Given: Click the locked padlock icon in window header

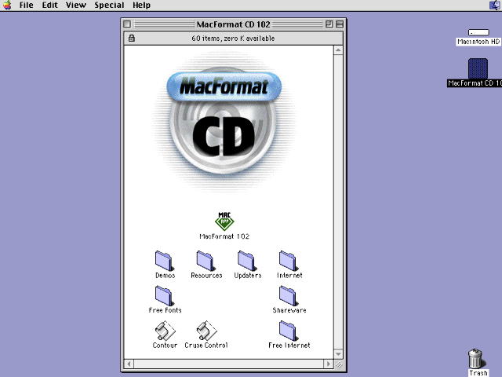Looking at the screenshot, I should (x=132, y=38).
